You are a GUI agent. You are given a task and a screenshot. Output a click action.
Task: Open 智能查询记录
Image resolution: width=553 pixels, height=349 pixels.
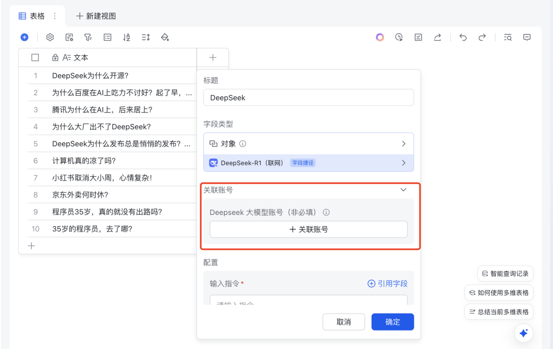(505, 274)
